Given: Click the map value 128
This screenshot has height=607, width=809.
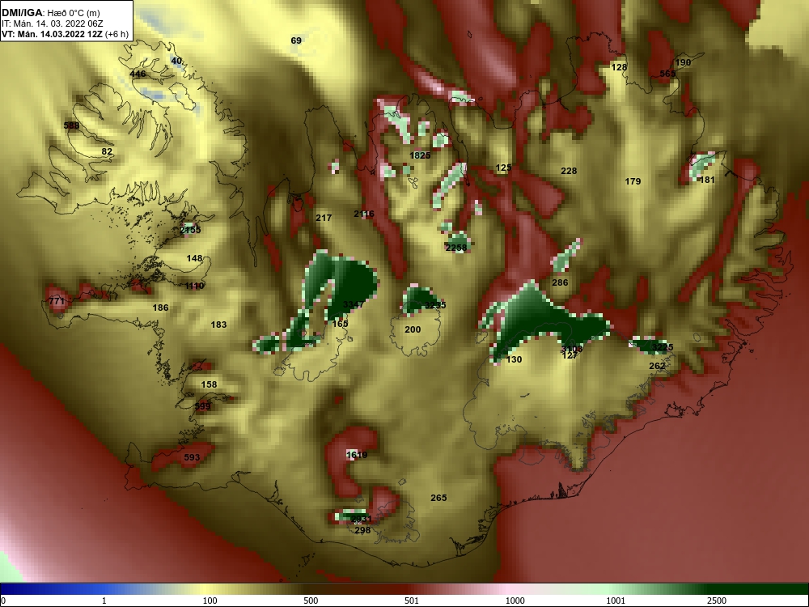Looking at the screenshot, I should click(619, 67).
